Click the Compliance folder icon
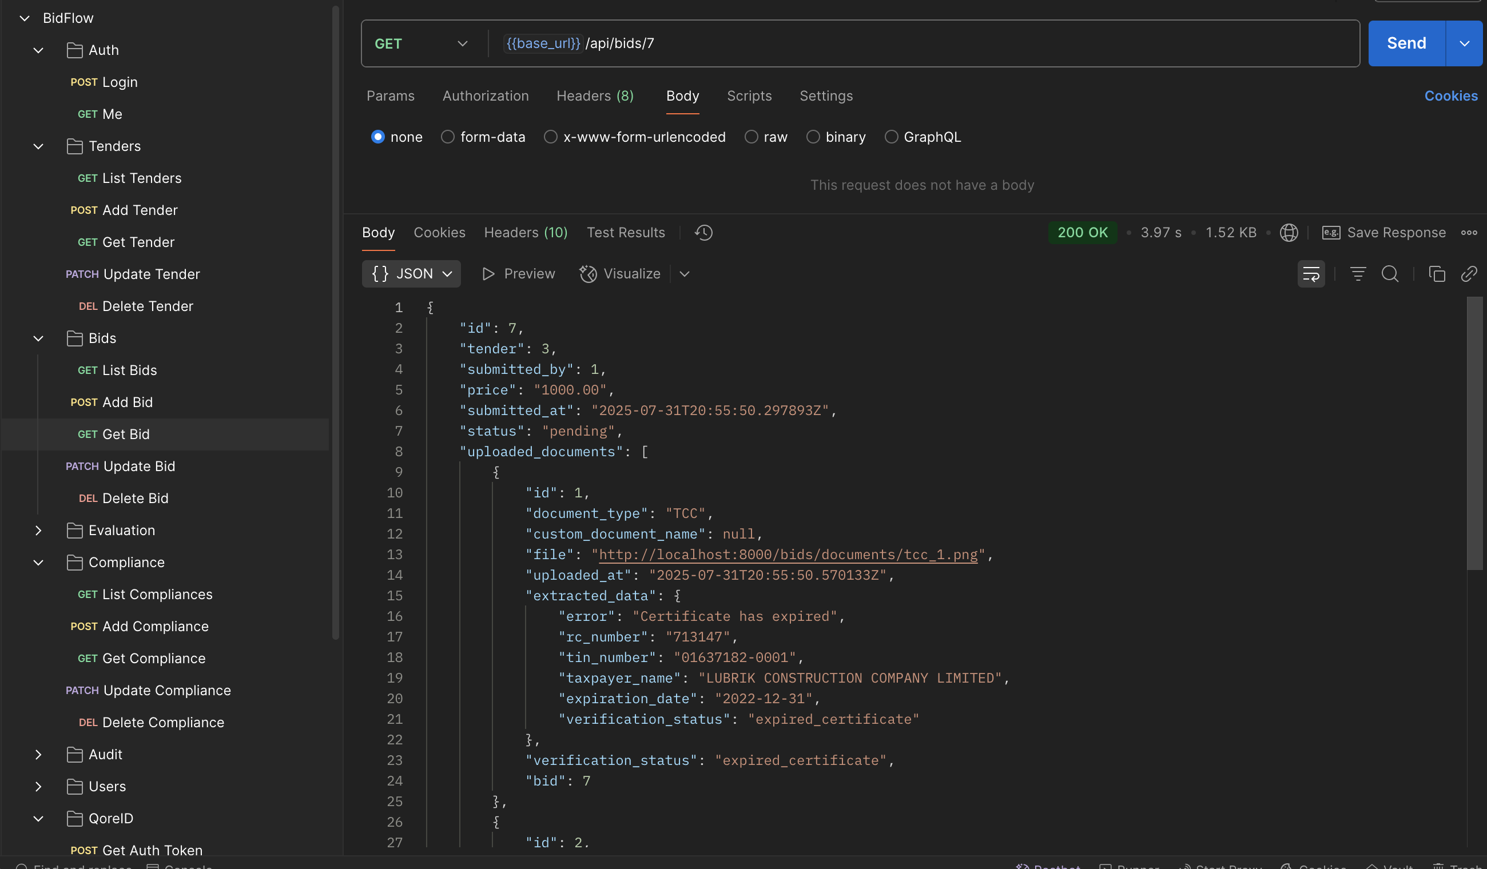 (74, 562)
